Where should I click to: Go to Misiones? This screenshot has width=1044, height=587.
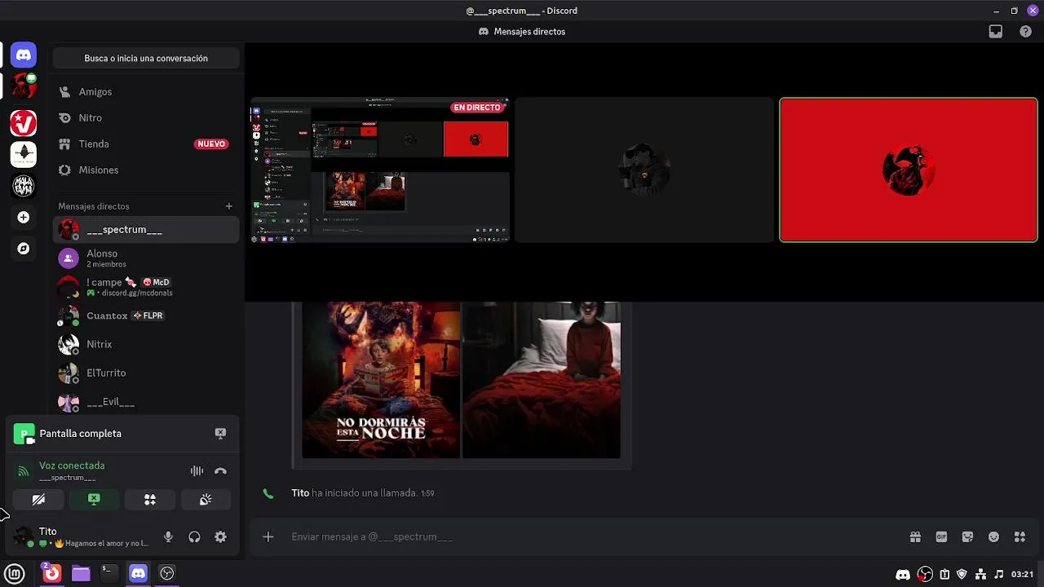pos(146,170)
